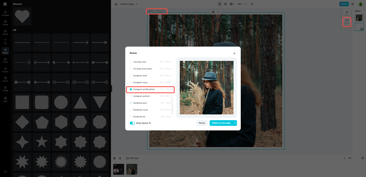This screenshot has width=366, height=177.
Task: Click the undo arrow
Action: point(252,4)
